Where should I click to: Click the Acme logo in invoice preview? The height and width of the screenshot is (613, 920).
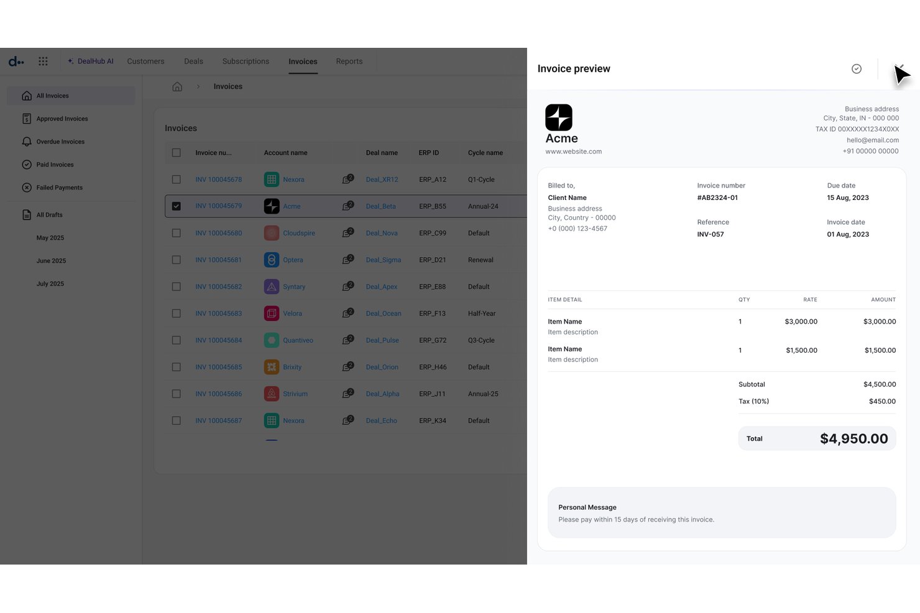pyautogui.click(x=559, y=117)
